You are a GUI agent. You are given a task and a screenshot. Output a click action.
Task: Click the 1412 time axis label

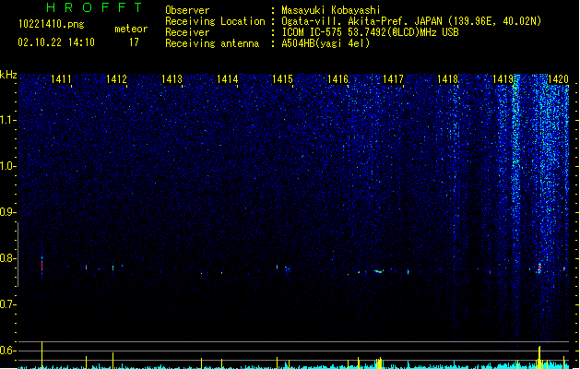116,79
